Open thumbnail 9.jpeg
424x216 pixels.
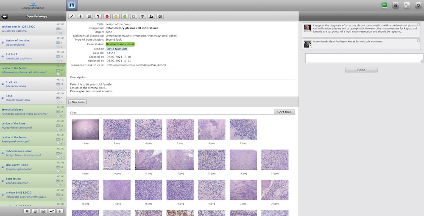pos(212,190)
